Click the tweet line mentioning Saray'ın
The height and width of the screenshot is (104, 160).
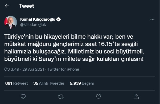point(74,59)
